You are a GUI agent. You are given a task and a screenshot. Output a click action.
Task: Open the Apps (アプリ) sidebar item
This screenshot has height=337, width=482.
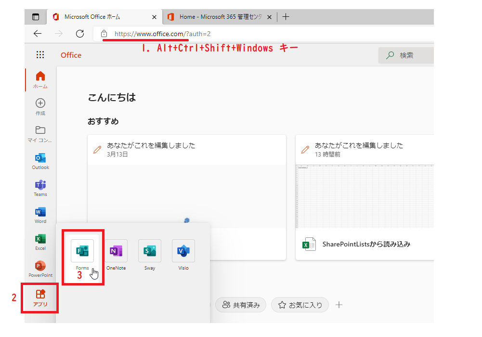[x=40, y=298]
